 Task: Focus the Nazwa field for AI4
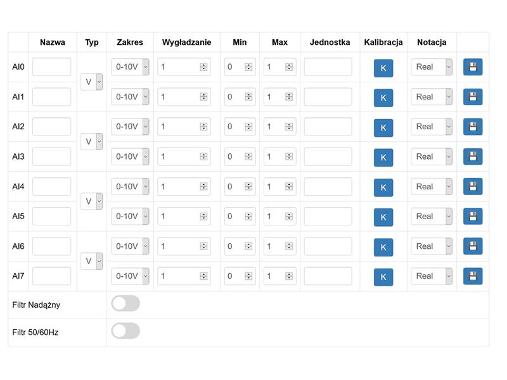click(x=52, y=186)
